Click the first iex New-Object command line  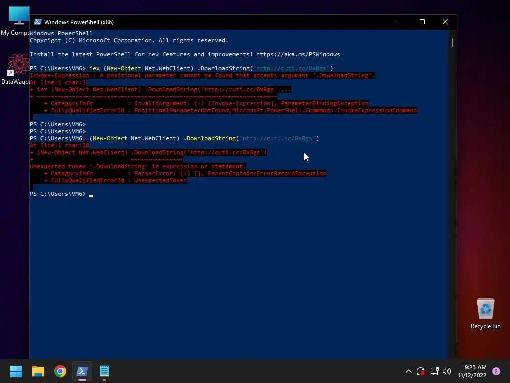pyautogui.click(x=181, y=68)
